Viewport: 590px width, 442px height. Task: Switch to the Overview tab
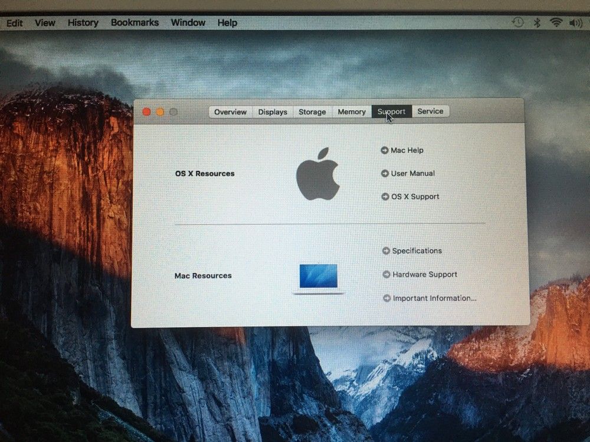point(230,112)
